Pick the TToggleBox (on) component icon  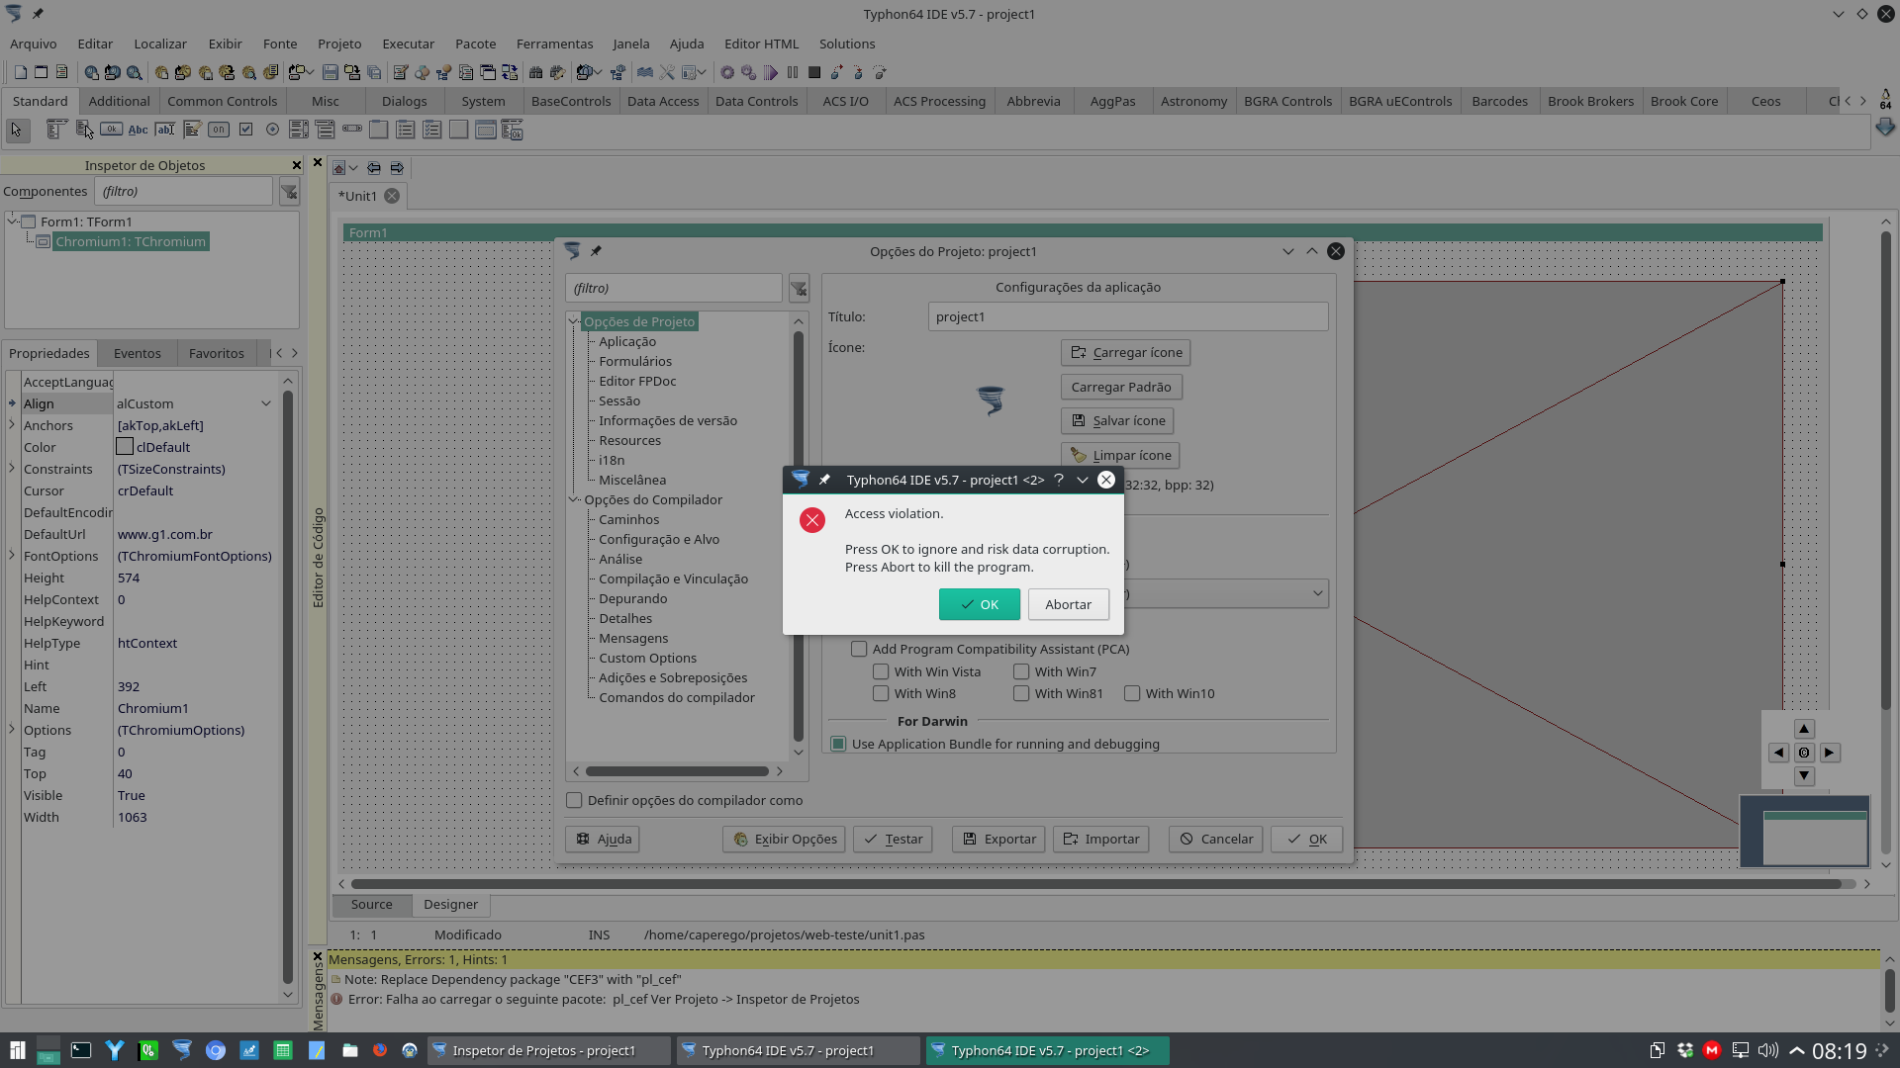click(219, 130)
